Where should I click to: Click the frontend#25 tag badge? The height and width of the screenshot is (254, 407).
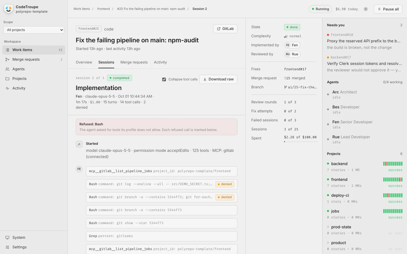[x=88, y=29]
